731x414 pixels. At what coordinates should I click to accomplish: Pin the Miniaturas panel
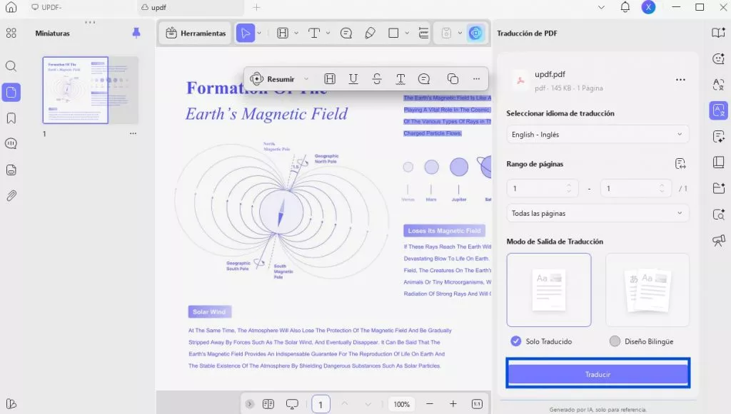(136, 33)
